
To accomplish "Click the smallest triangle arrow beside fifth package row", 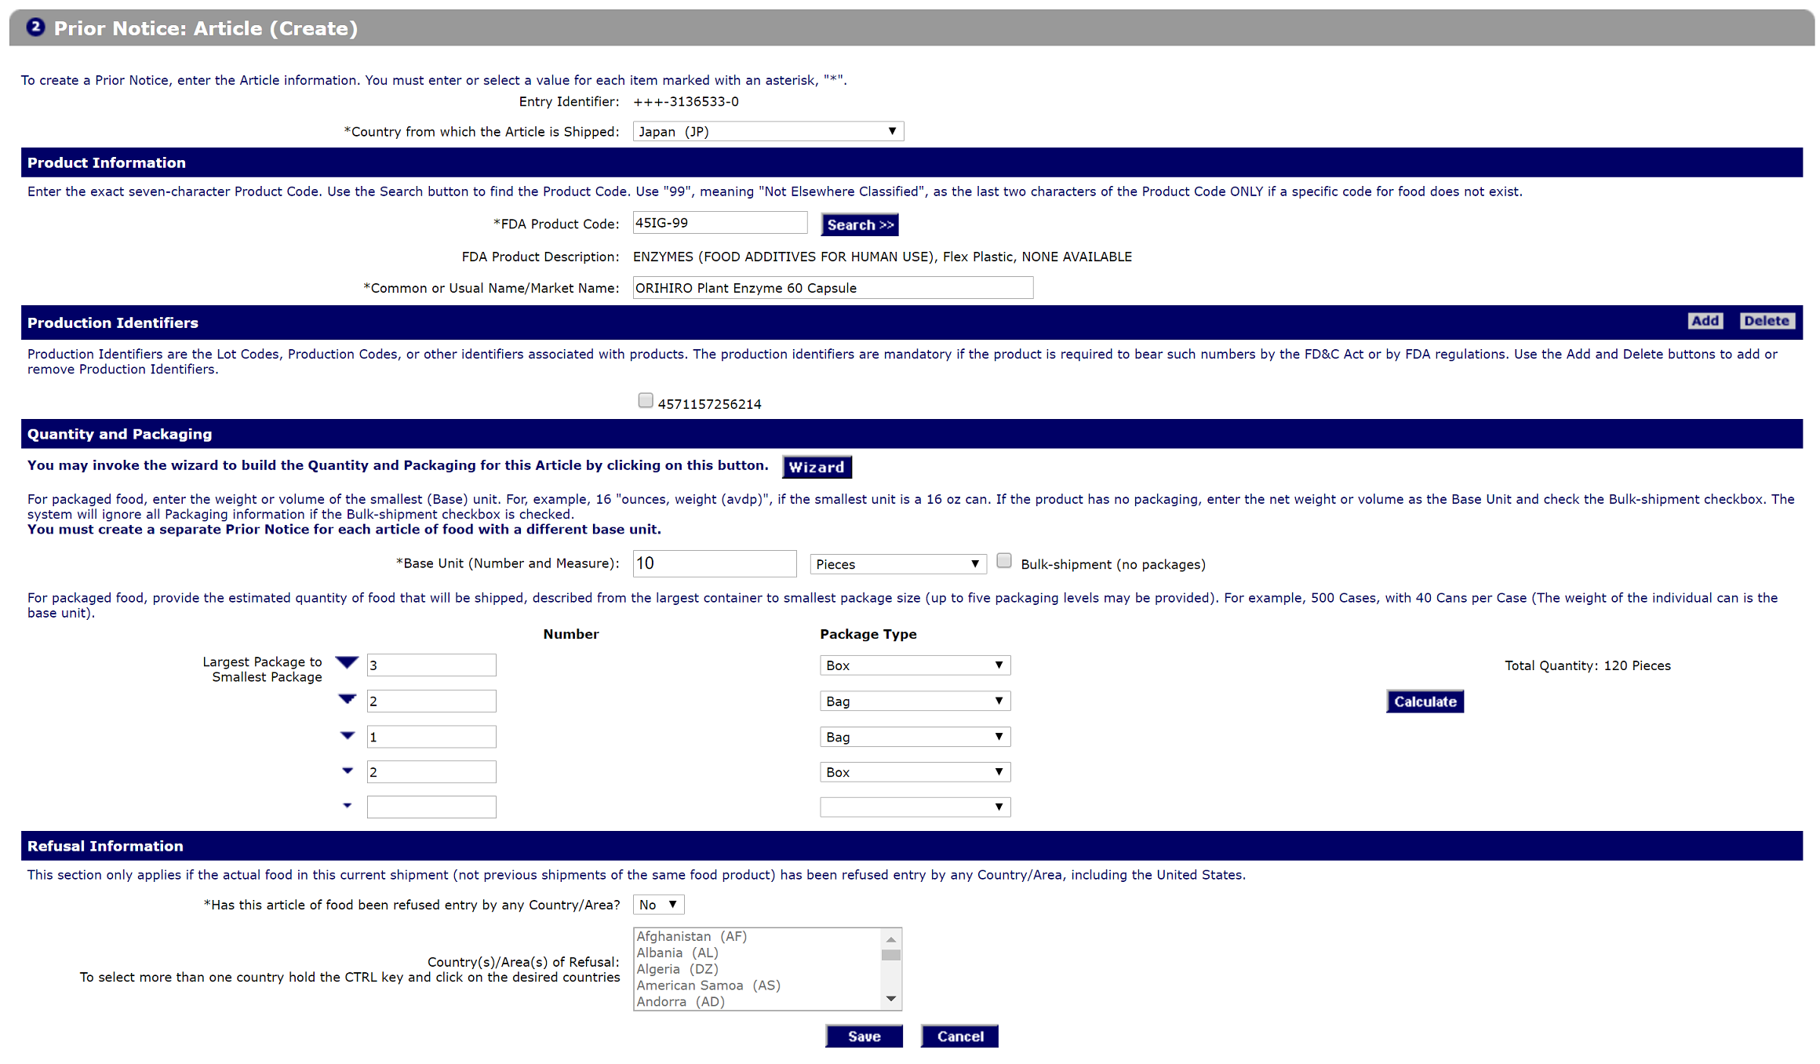I will (348, 806).
